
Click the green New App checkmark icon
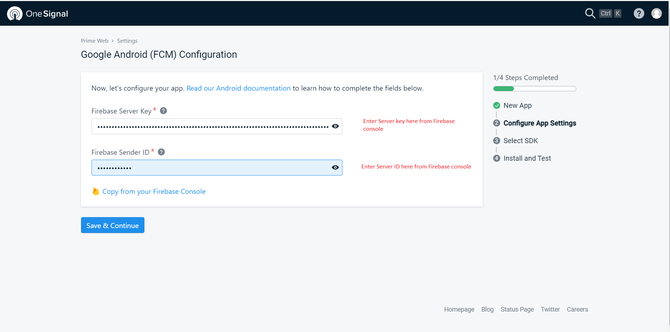(x=497, y=105)
